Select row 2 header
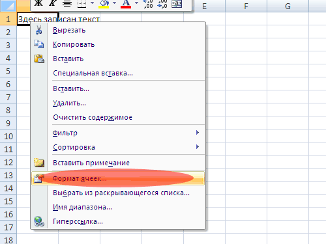This screenshot has height=244, width=326. [x=8, y=32]
